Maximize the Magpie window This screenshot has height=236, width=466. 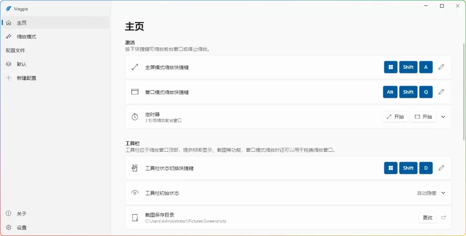(x=442, y=6)
